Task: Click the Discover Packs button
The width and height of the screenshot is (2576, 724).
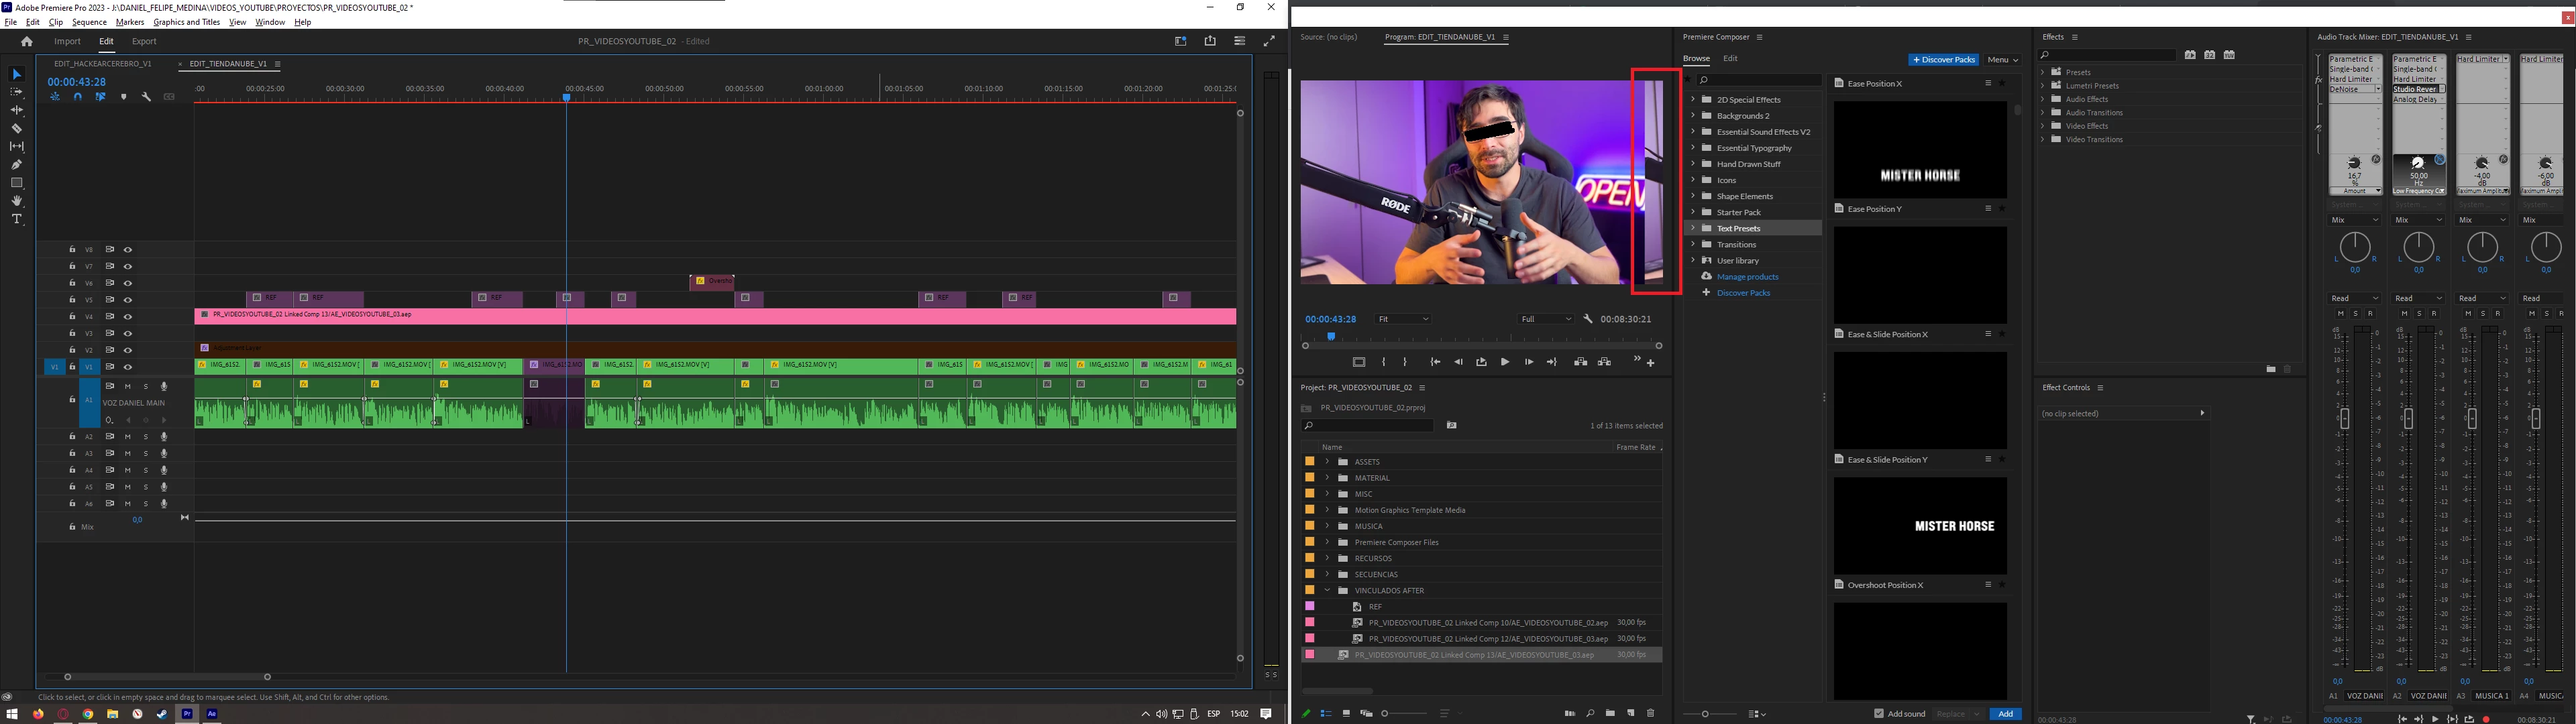Action: pos(1943,60)
